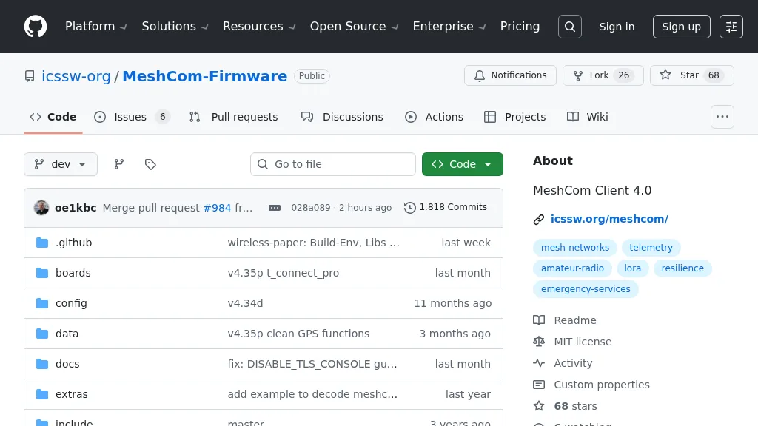Expand the Open Source menu
The width and height of the screenshot is (758, 426).
pos(354,27)
